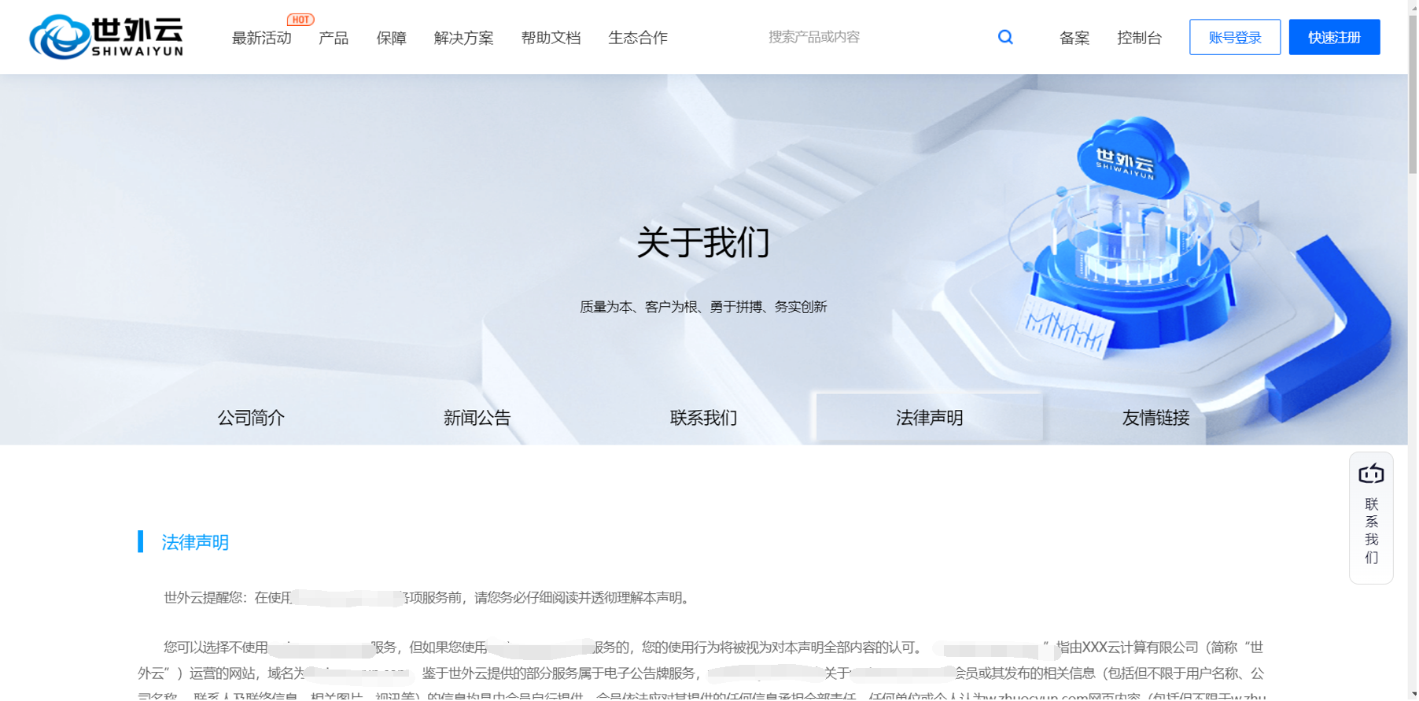Open the 帮助文档 menu
Screen dimensions: 1419x701
(x=551, y=38)
